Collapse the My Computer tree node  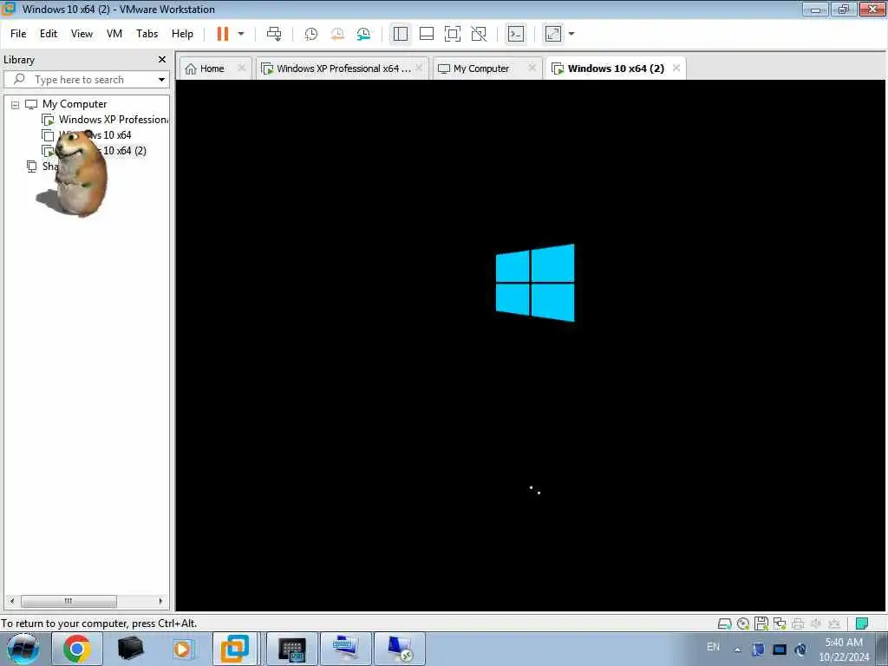pos(16,105)
